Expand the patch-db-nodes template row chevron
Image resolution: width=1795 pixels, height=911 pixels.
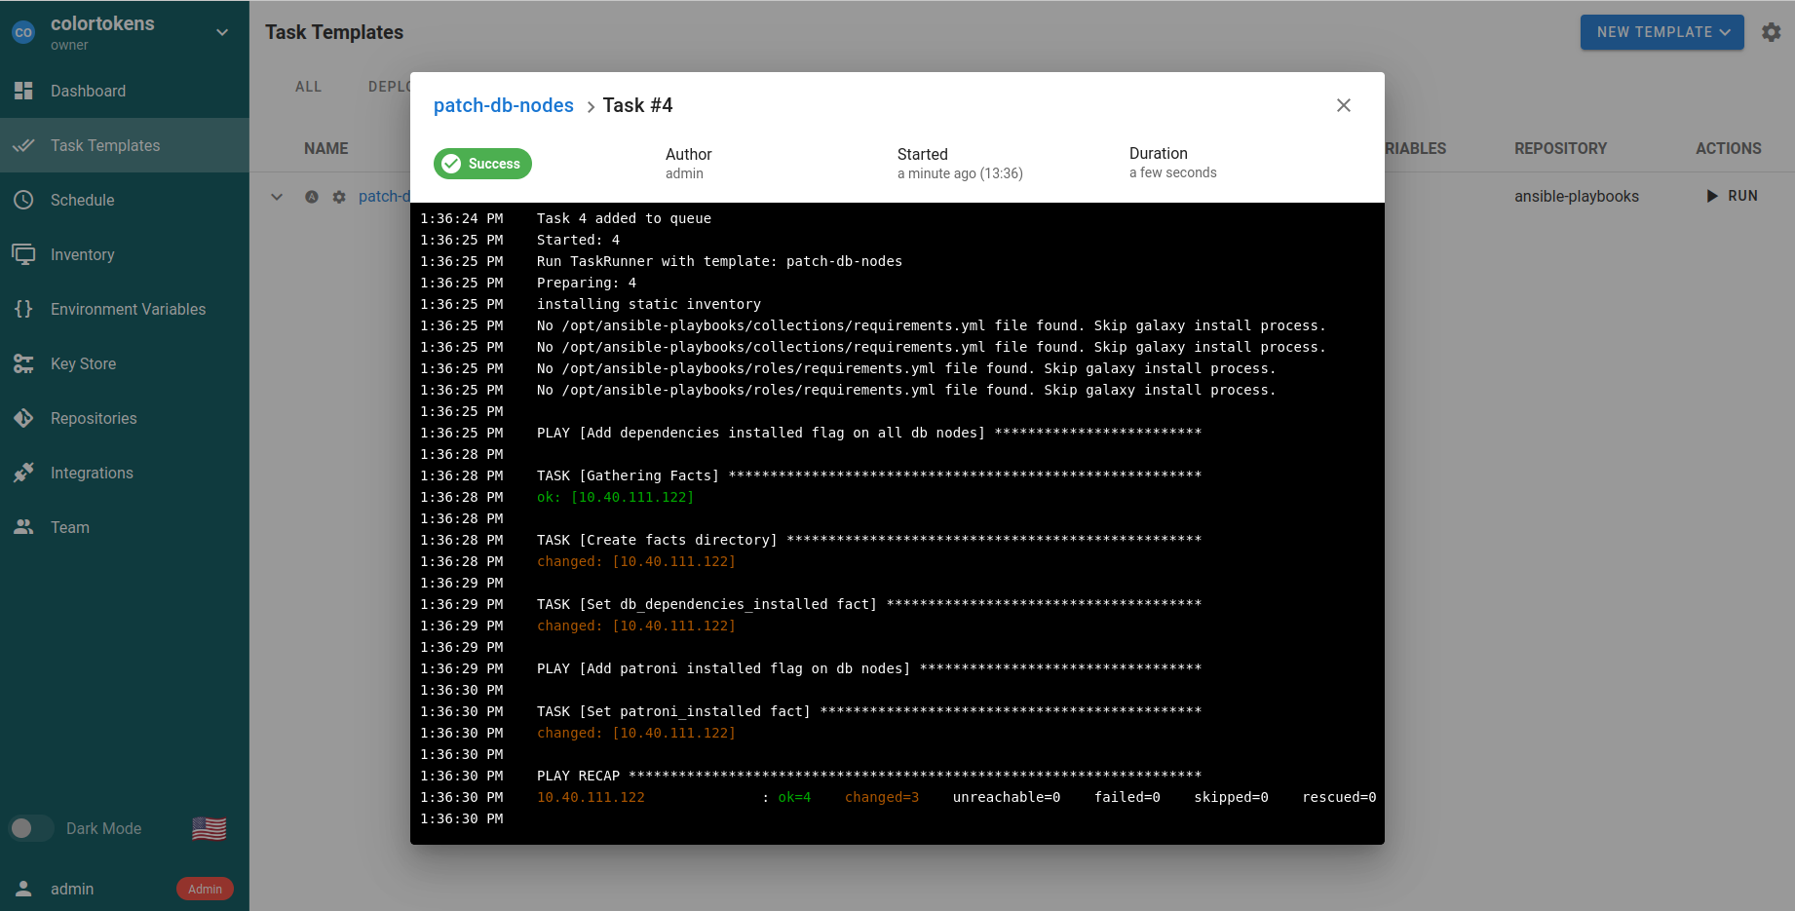coord(277,197)
